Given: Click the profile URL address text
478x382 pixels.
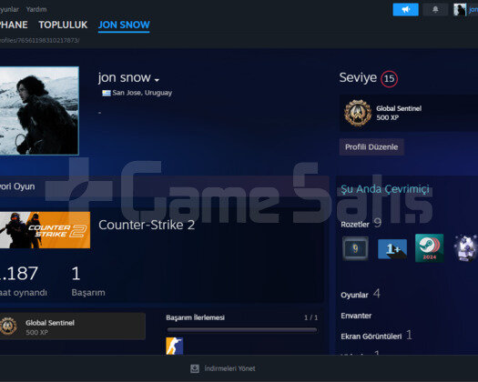Looking at the screenshot, I should coord(40,40).
